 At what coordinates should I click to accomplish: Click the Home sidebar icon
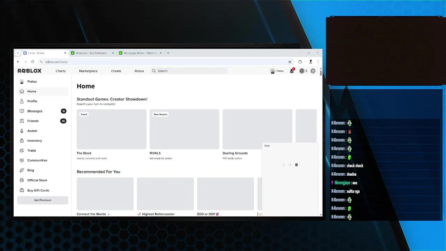point(22,91)
